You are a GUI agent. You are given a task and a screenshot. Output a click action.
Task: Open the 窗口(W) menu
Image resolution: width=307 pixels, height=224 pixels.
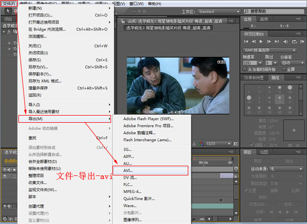(x=137, y=4)
